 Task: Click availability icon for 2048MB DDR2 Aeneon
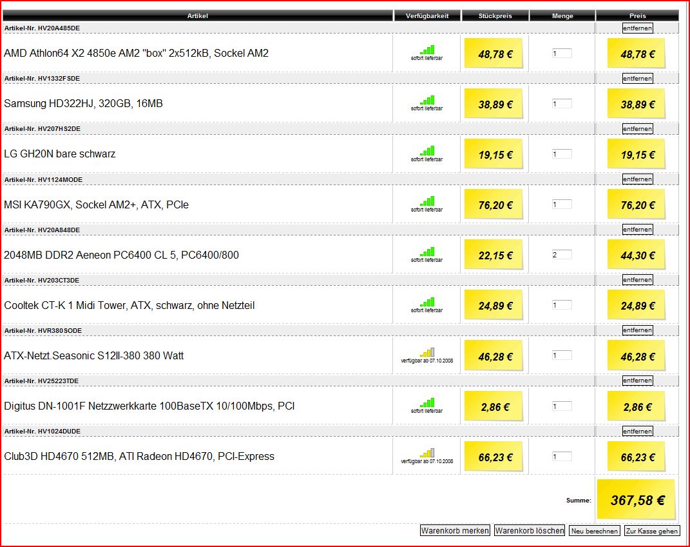[x=427, y=251]
